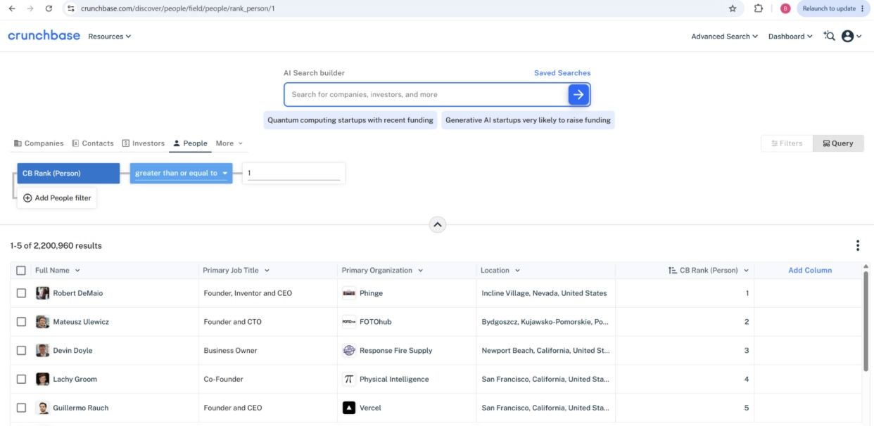Click Relaunch to update button
Viewport: 874px width, 426px height.
(x=833, y=8)
